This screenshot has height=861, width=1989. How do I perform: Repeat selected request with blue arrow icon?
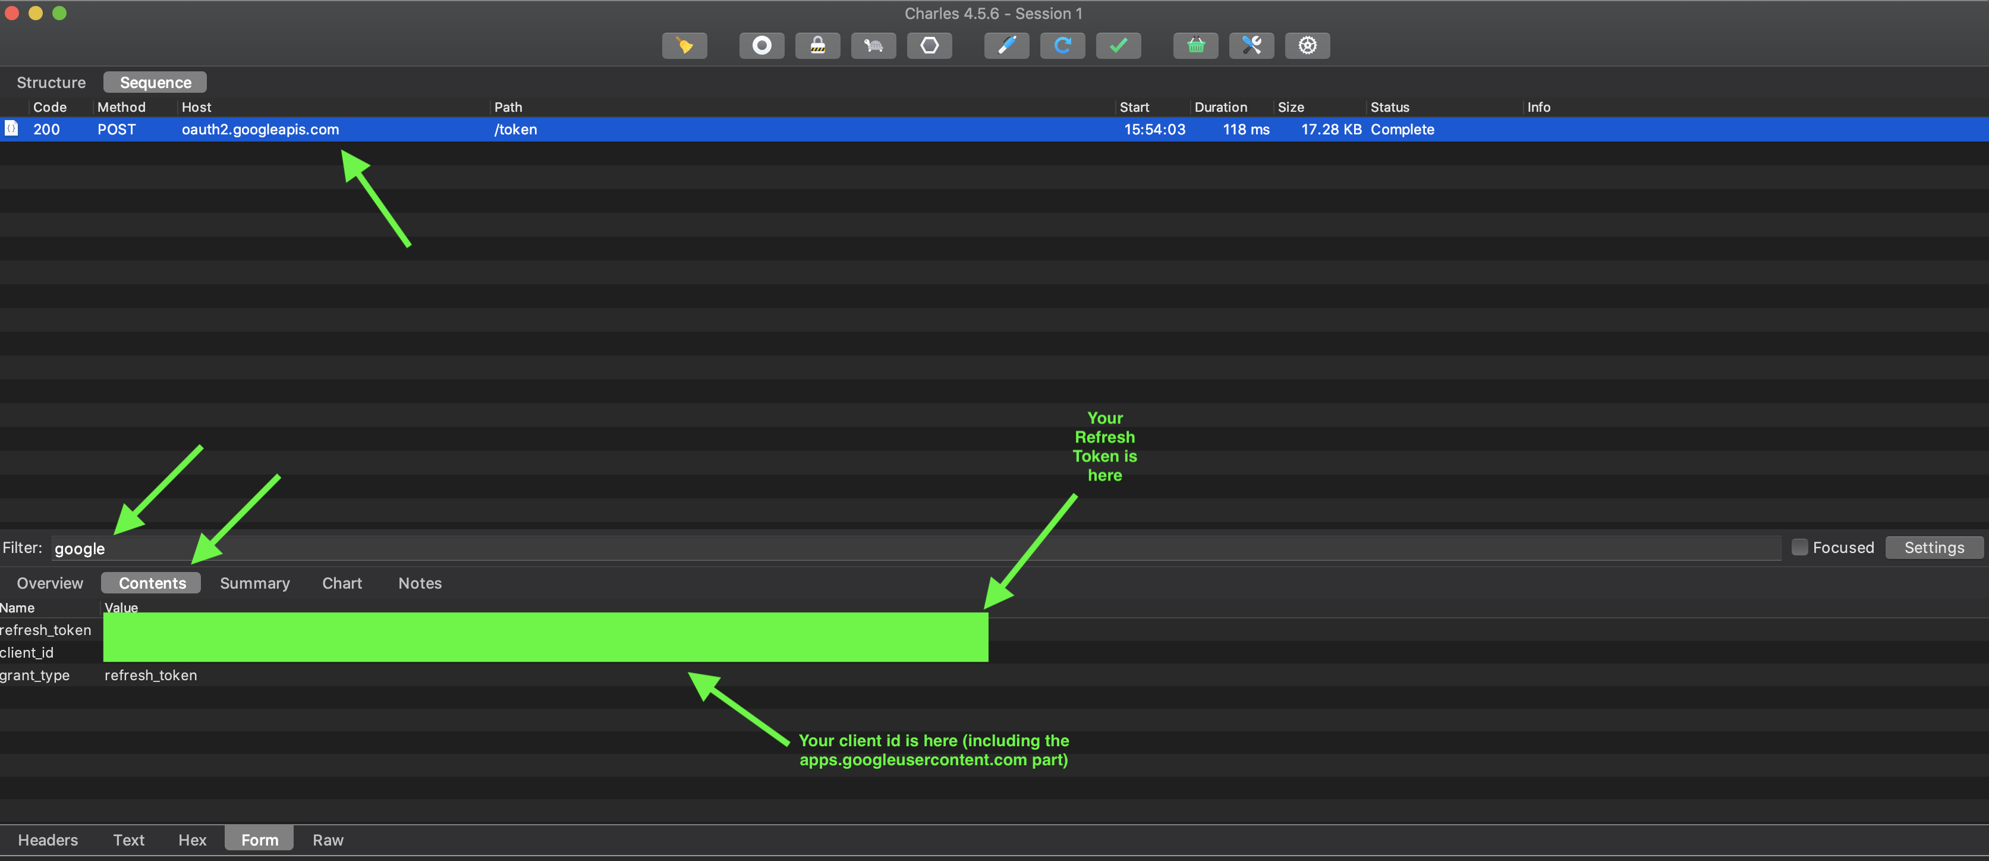tap(1062, 46)
